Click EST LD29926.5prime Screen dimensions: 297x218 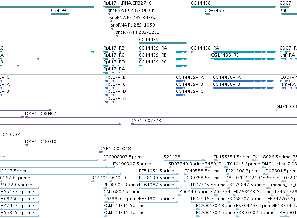(x=121, y=199)
